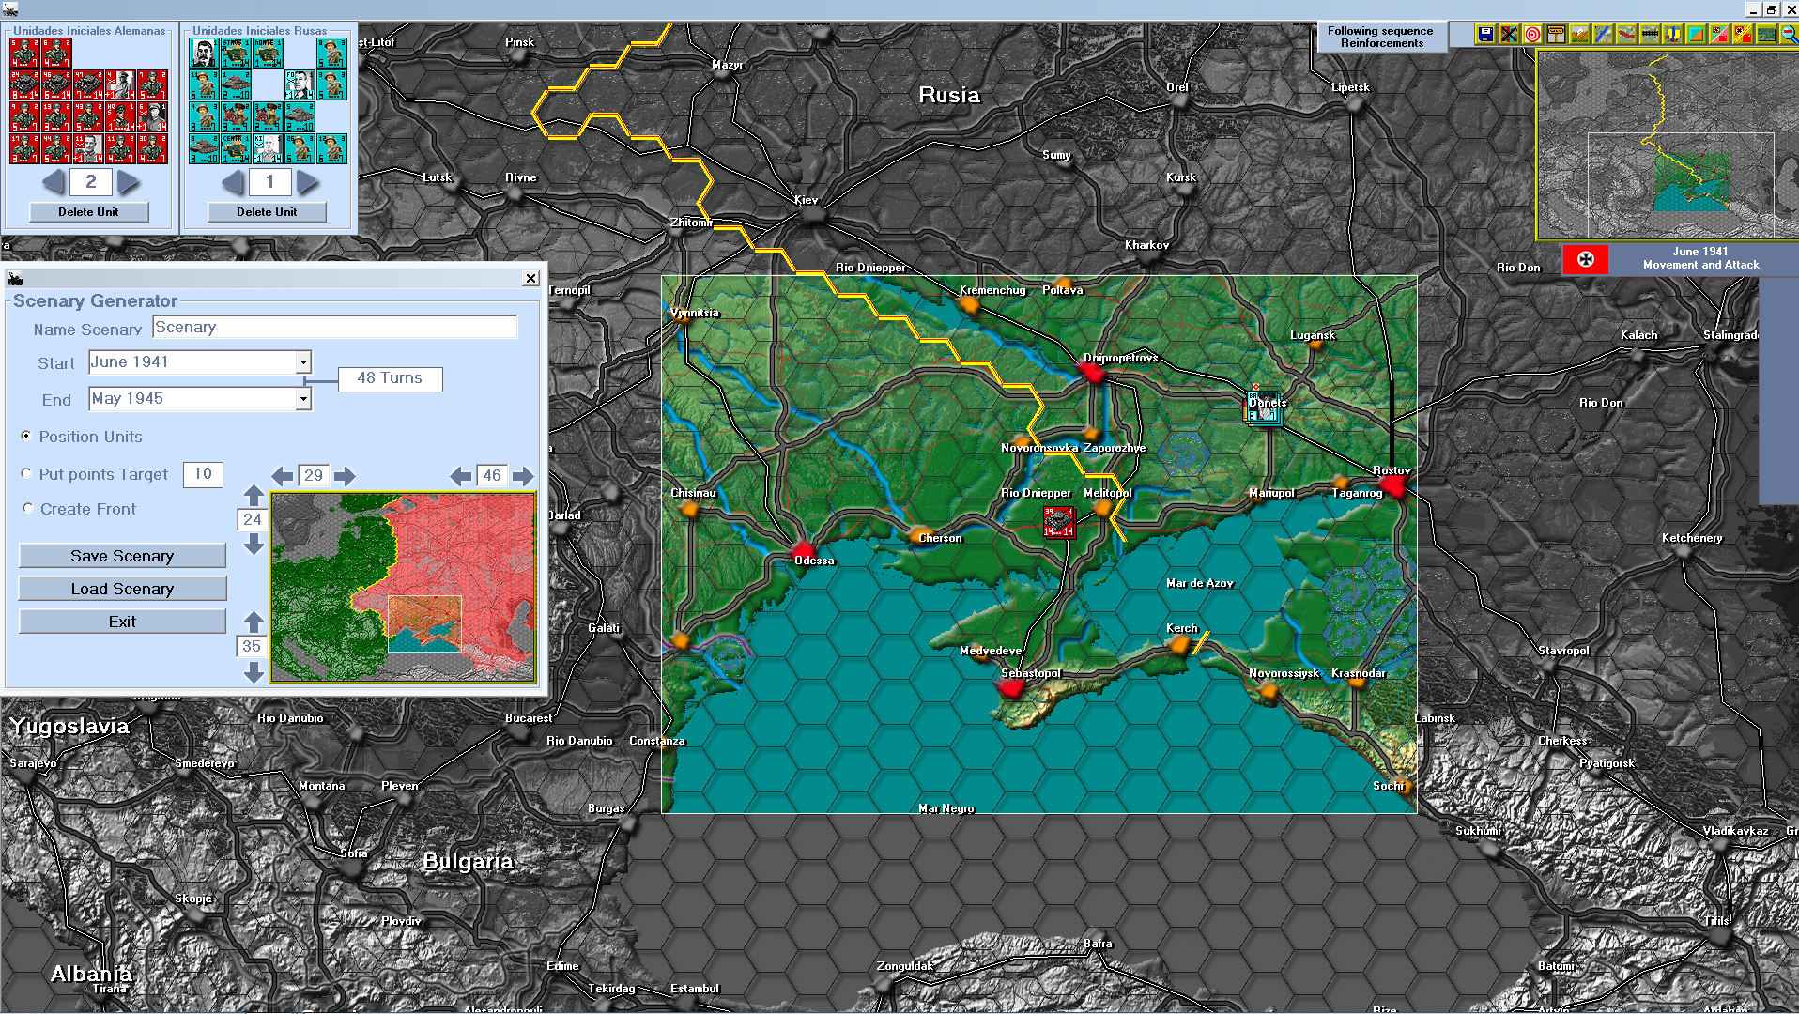1799x1014 pixels.
Task: Click the save scenario floppy disk icon
Action: pos(1485,33)
